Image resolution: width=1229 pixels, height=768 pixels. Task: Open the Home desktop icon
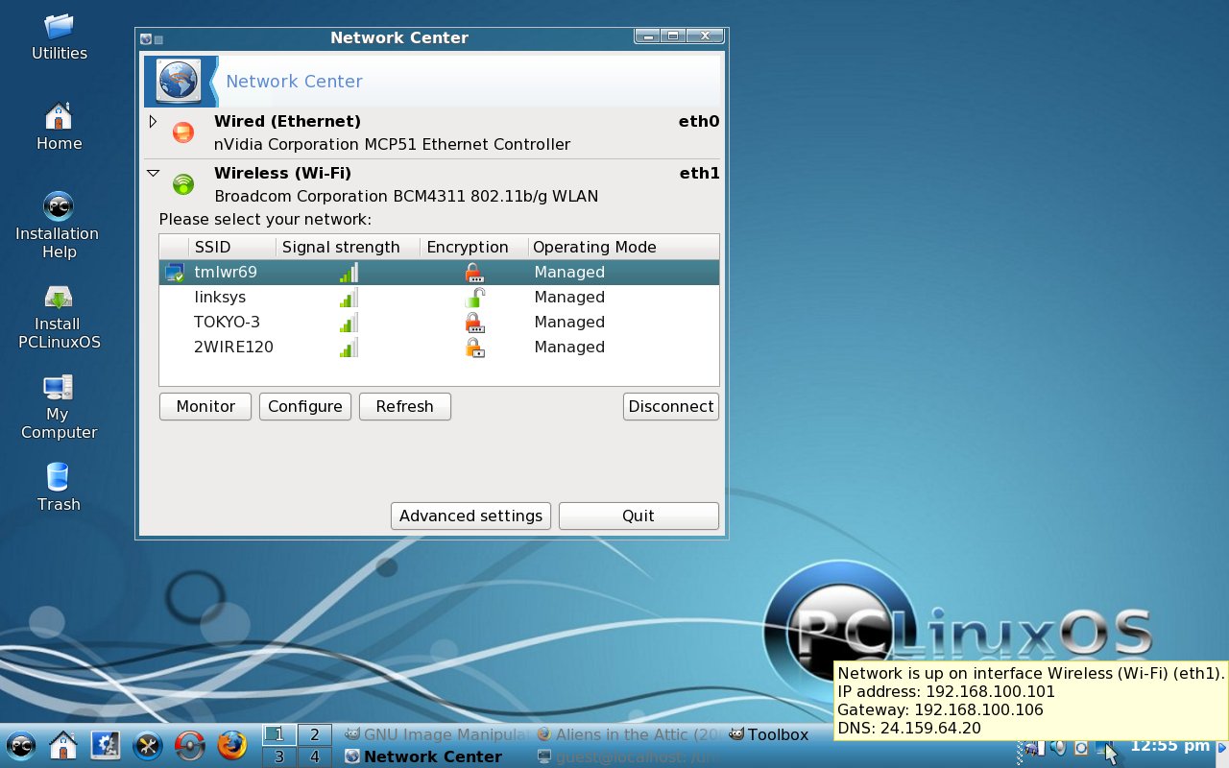tap(60, 128)
